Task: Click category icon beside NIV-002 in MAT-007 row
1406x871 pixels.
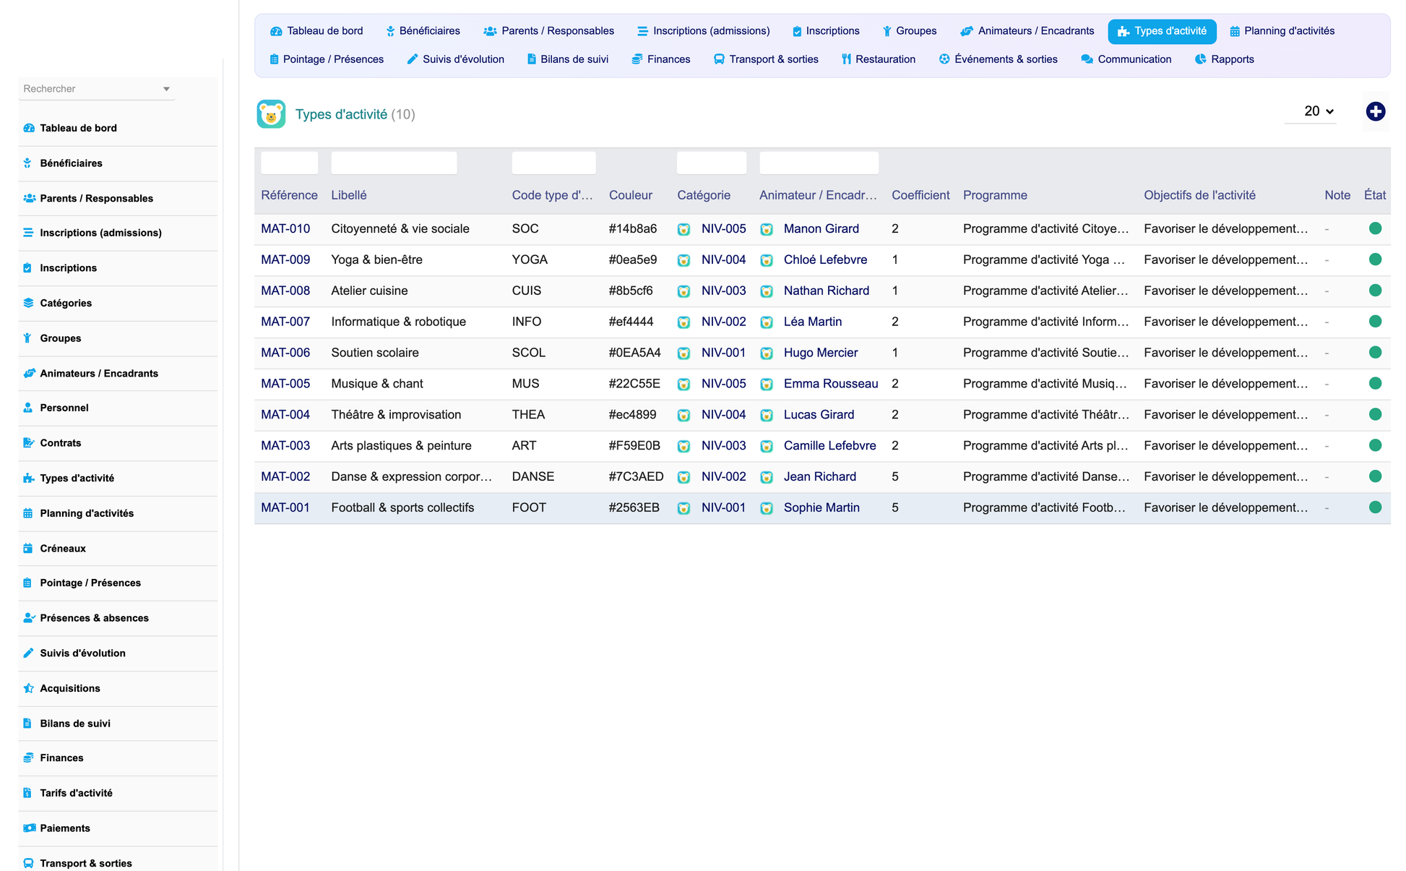Action: click(683, 322)
